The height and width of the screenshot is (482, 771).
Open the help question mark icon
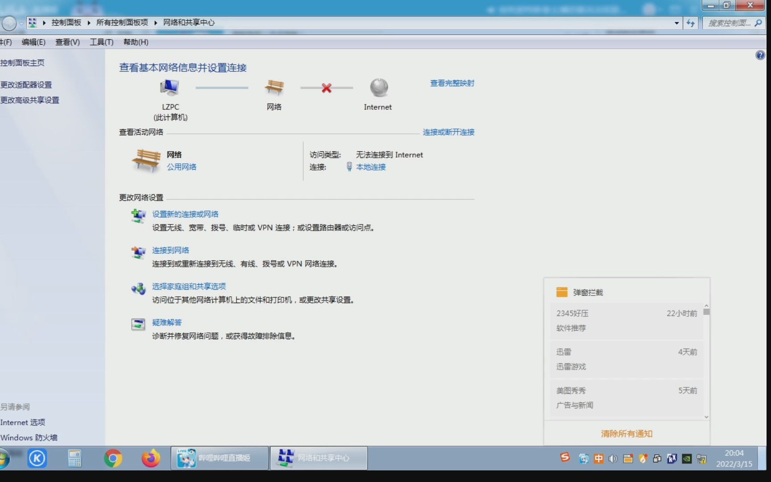[x=760, y=55]
